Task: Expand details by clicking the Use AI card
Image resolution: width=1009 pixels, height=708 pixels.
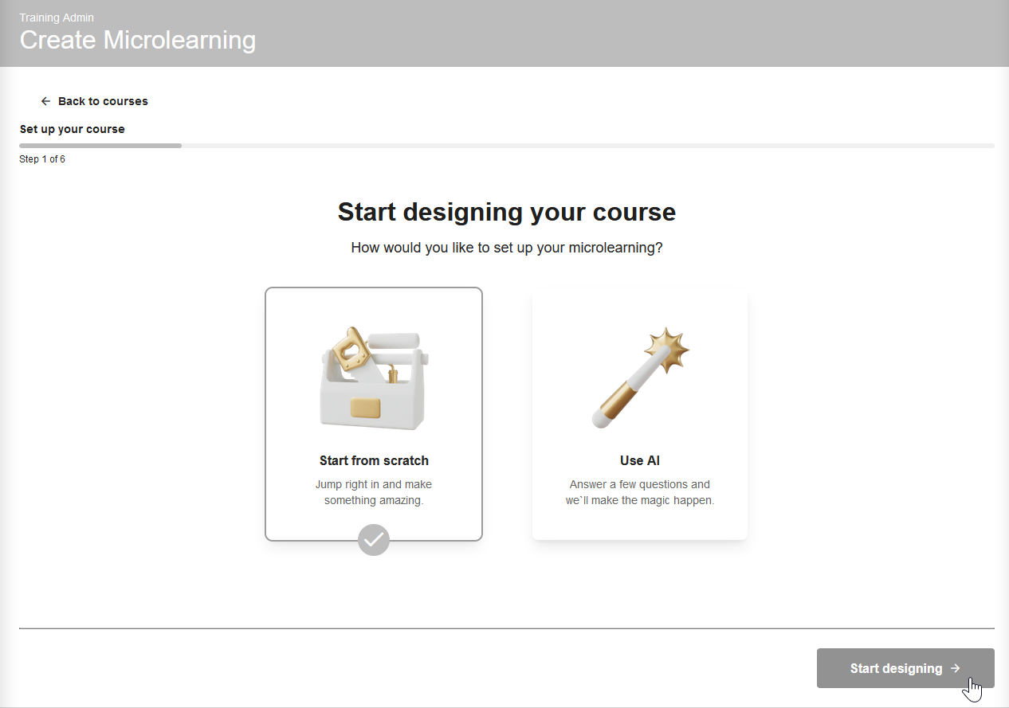Action: click(639, 412)
